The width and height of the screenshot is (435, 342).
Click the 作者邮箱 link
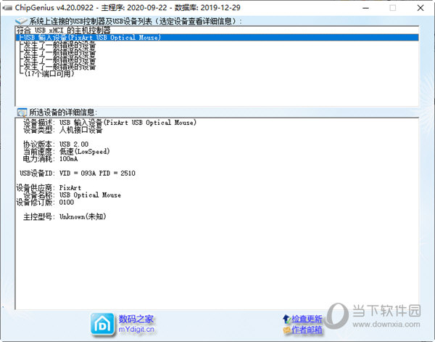tap(307, 330)
